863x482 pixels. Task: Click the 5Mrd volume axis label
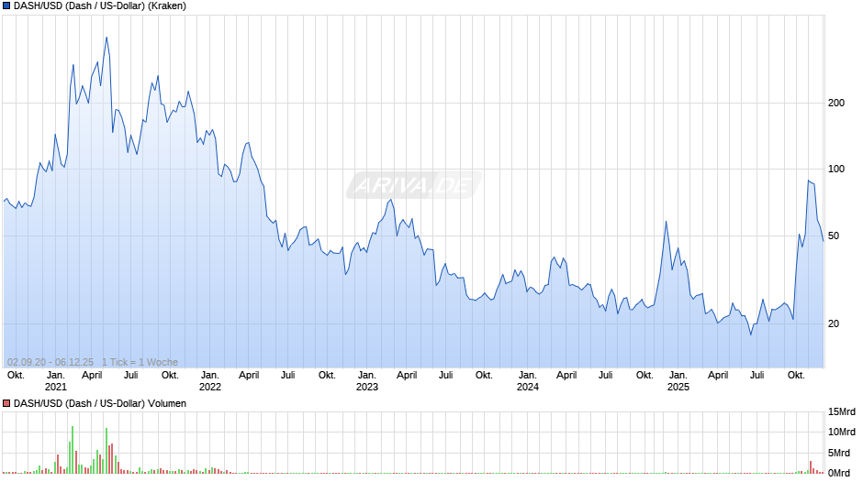[x=839, y=453]
